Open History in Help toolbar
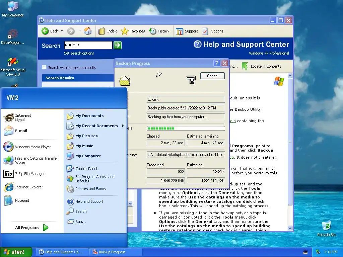Image resolution: width=343 pixels, height=257 pixels. (x=159, y=31)
